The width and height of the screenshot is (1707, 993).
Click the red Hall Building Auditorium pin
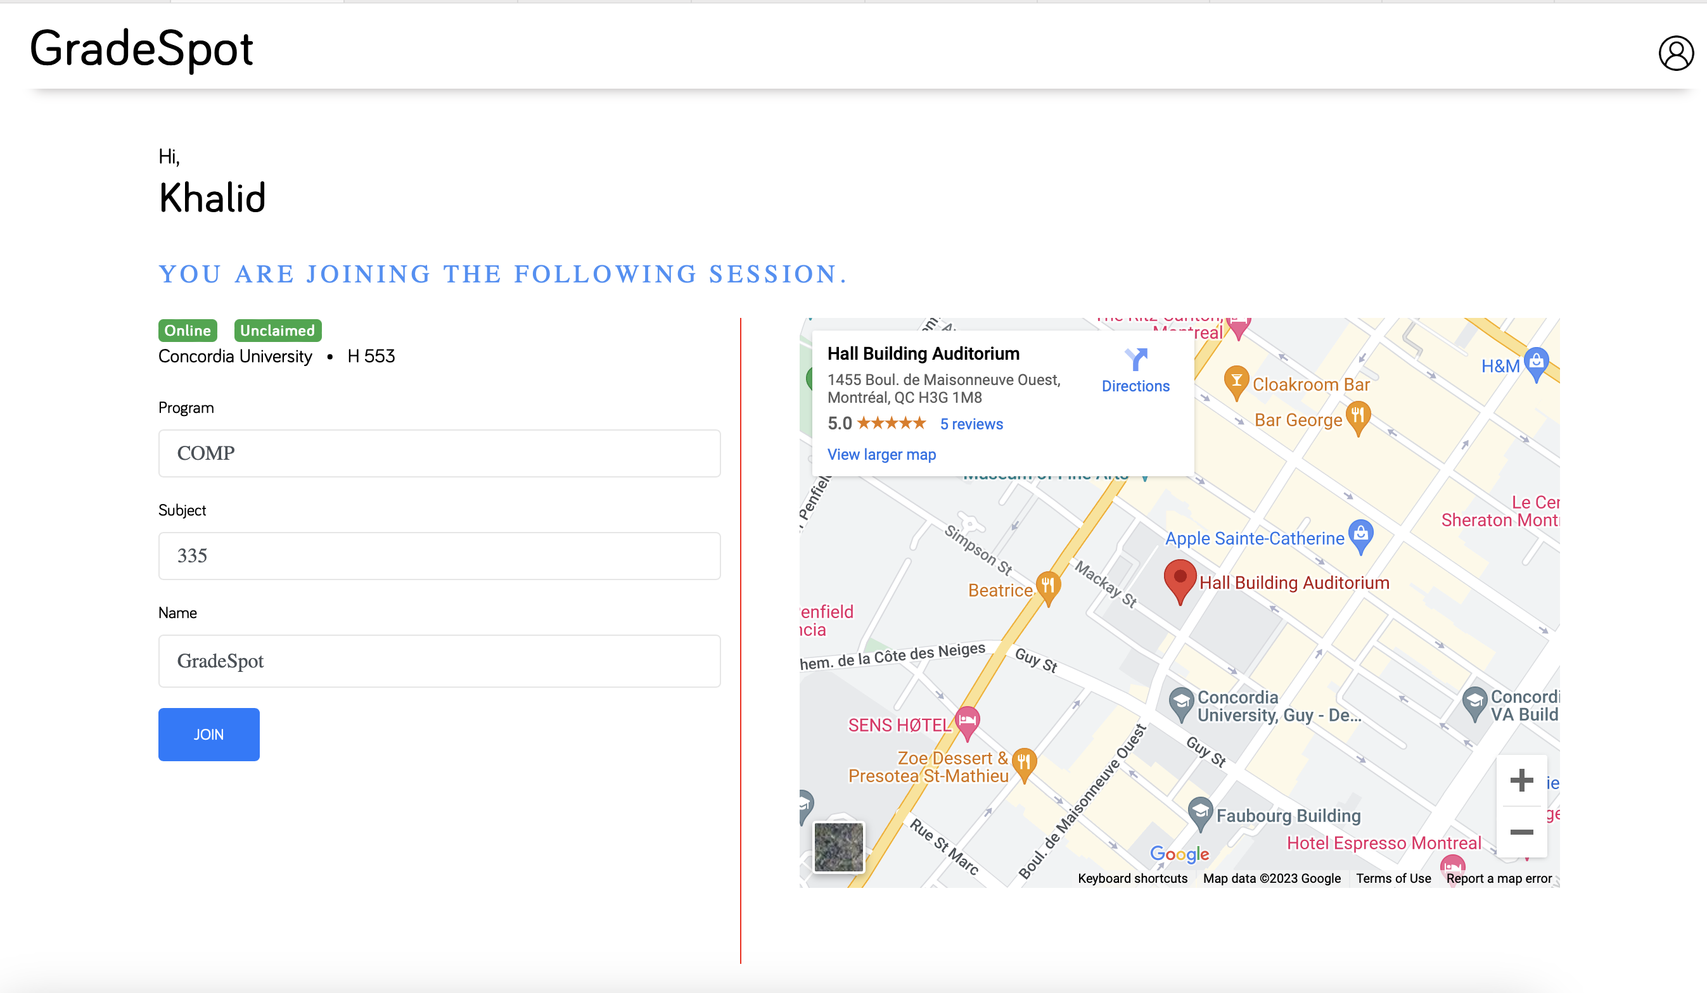click(1179, 580)
